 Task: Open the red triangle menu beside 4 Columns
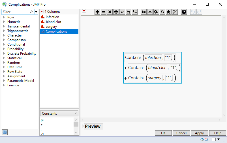(42, 12)
